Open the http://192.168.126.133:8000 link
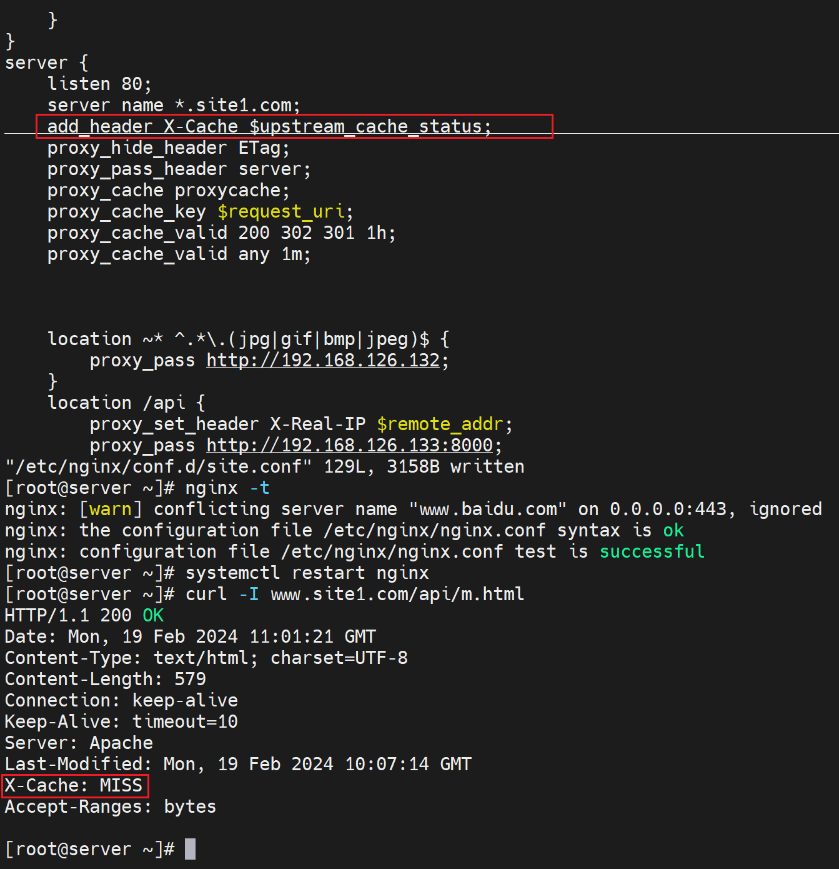Image resolution: width=839 pixels, height=869 pixels. pyautogui.click(x=350, y=445)
